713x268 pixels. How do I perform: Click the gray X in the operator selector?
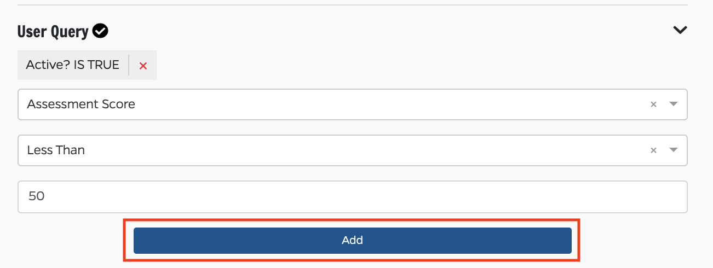[653, 150]
